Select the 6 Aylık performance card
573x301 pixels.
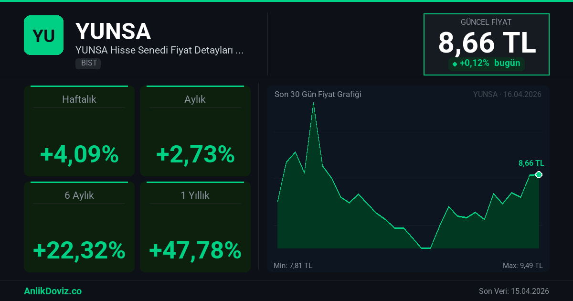pyautogui.click(x=79, y=227)
